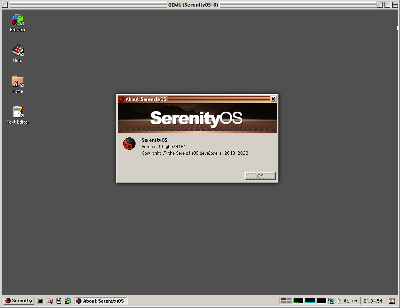Open File Manager from taskbar quick launch
Viewport: 400px width, 308px height.
click(x=49, y=301)
